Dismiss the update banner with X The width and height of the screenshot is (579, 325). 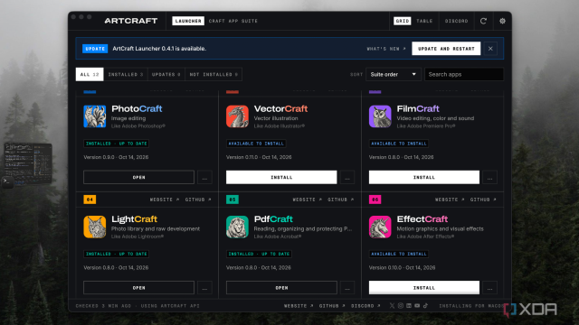490,49
